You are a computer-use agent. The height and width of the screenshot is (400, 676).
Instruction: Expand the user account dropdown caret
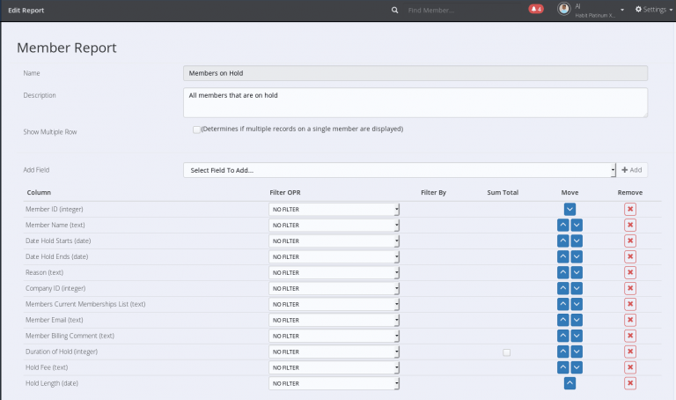tap(622, 10)
